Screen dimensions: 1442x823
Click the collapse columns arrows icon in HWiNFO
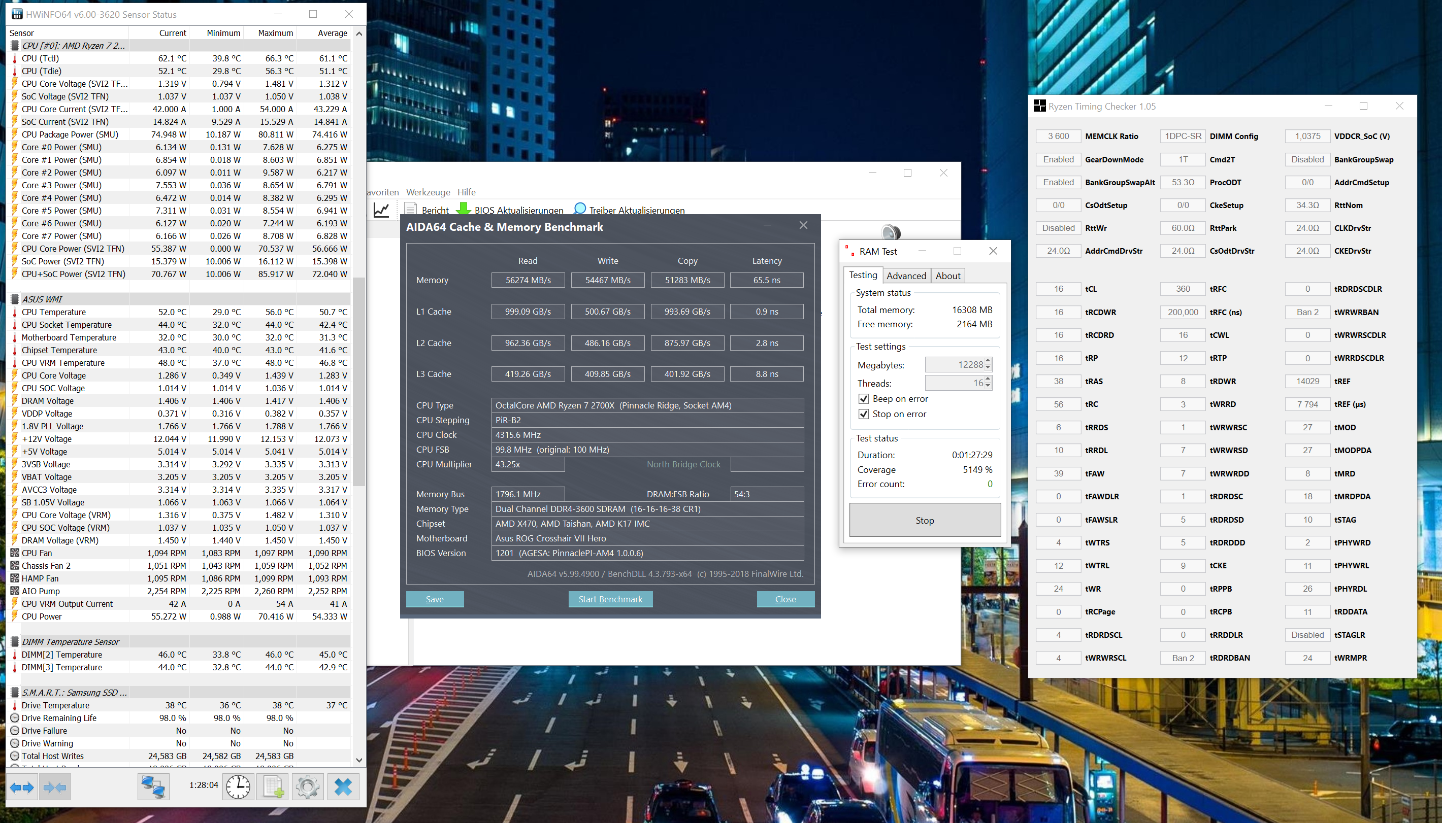[54, 787]
